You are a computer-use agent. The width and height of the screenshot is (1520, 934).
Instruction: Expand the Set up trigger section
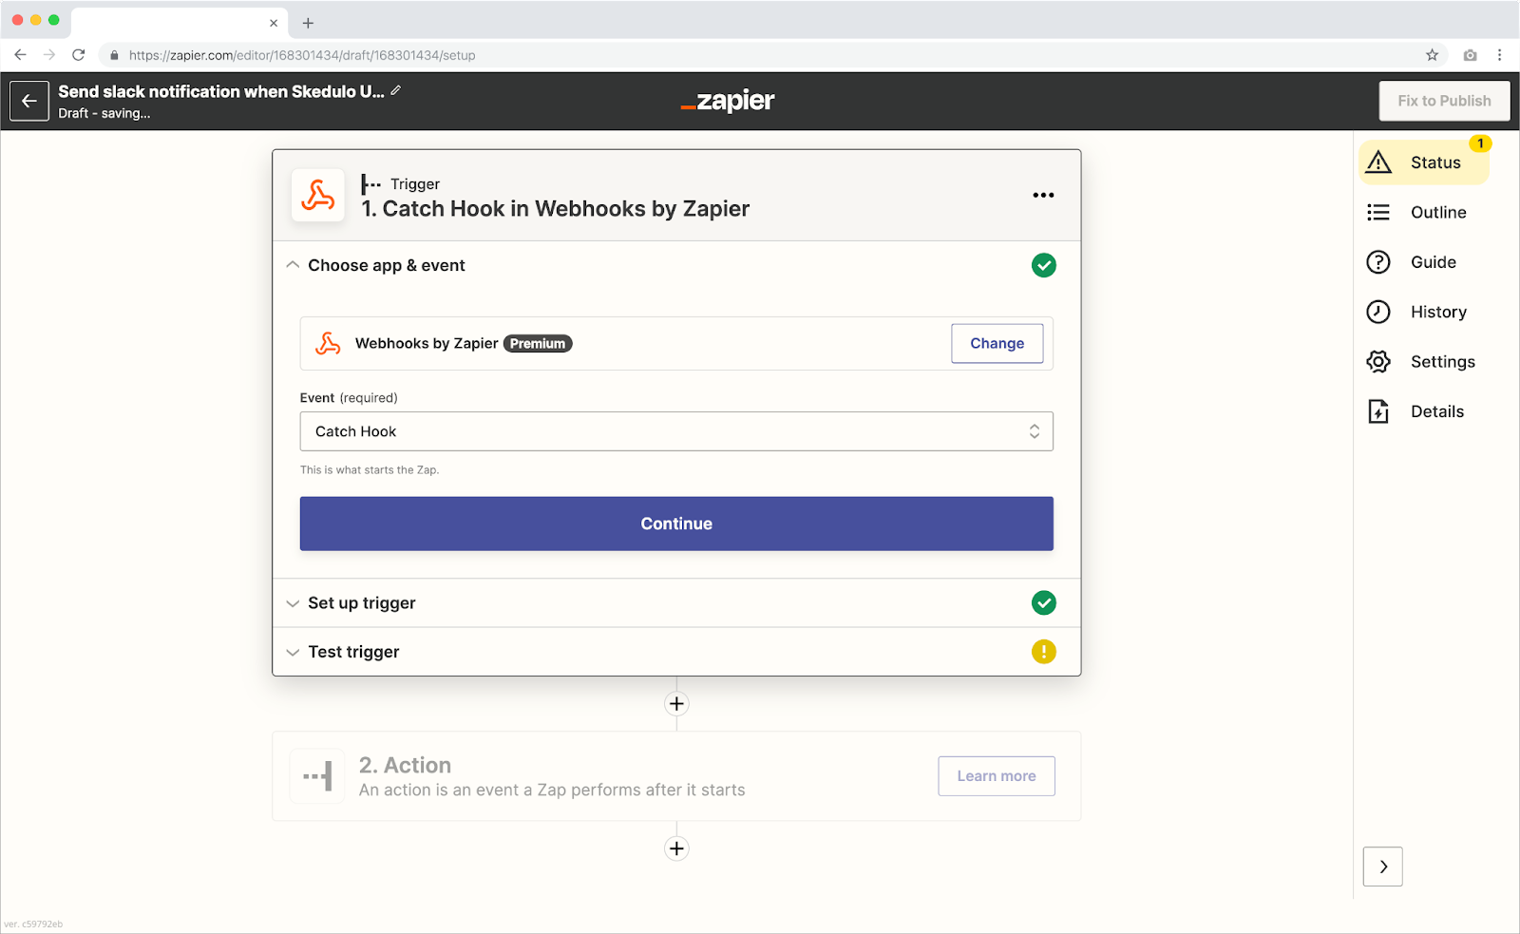point(293,603)
